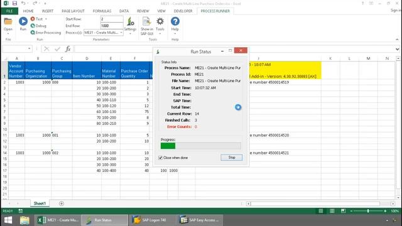This screenshot has width=402, height=226.
Task: Click the horizontal scrollbar right arrow
Action: pyautogui.click(x=393, y=203)
